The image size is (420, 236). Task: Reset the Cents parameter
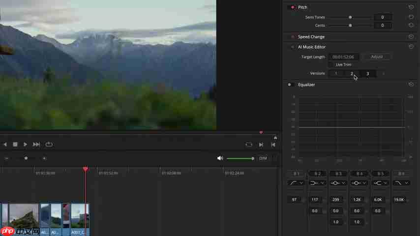click(x=411, y=25)
